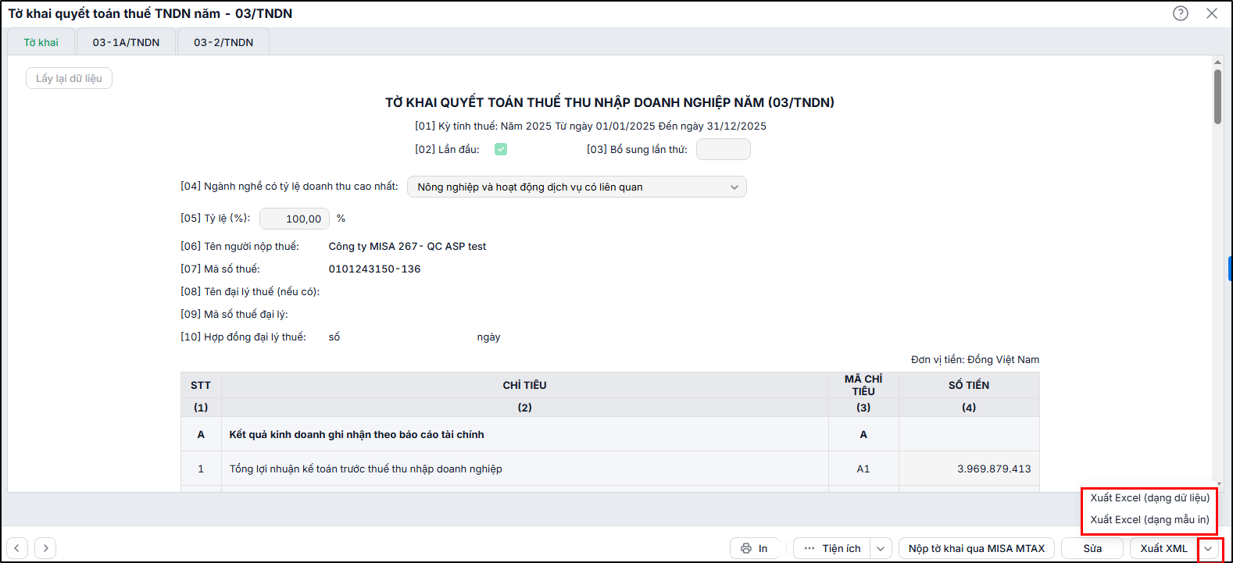Toggle the Lần đầu checkbox
This screenshot has height=563, width=1233.
pyautogui.click(x=501, y=149)
